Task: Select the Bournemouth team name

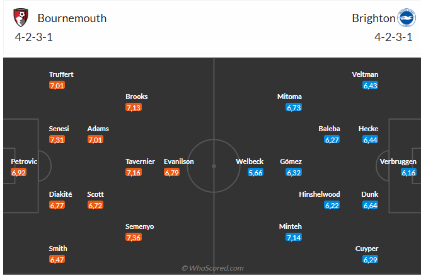Action: 72,18
